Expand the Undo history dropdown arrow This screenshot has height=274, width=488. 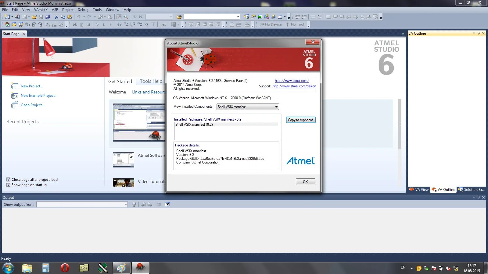(84, 17)
